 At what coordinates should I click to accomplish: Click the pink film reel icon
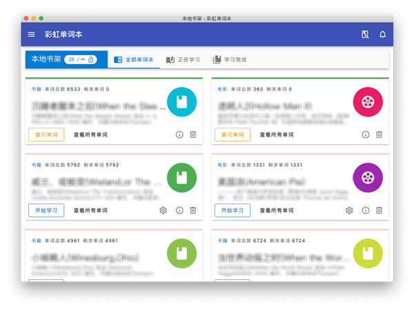coord(368,102)
